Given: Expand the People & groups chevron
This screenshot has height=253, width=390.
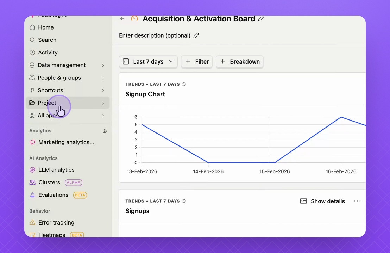Looking at the screenshot, I should [103, 78].
